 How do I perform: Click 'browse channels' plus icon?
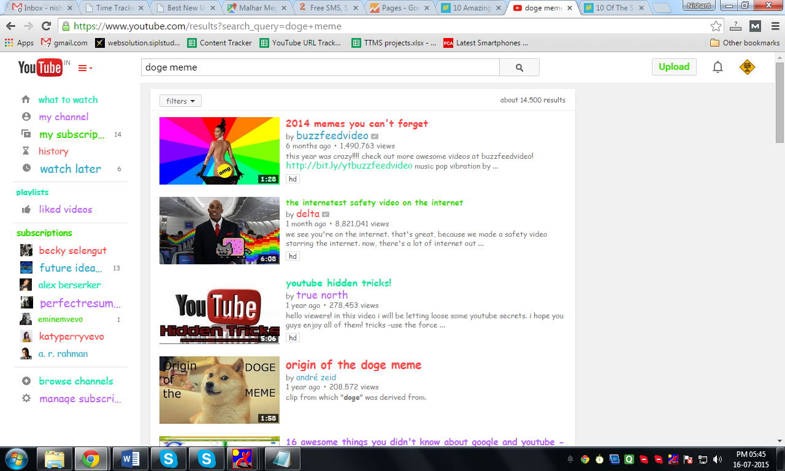coord(26,381)
